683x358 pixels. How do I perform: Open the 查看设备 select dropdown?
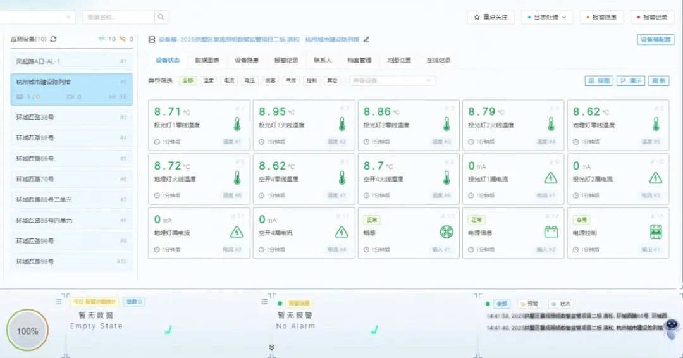tap(392, 81)
